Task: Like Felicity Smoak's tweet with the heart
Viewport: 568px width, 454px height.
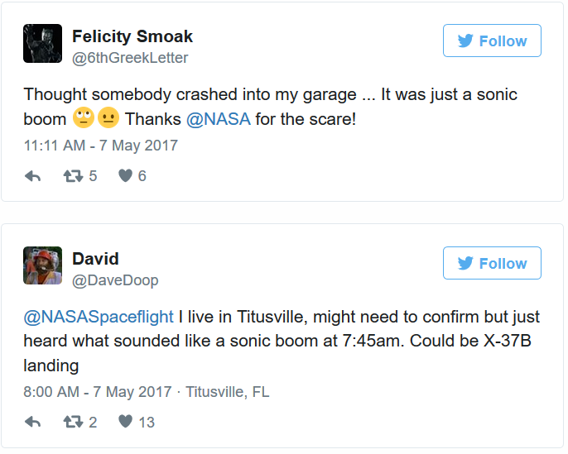Action: (x=125, y=175)
